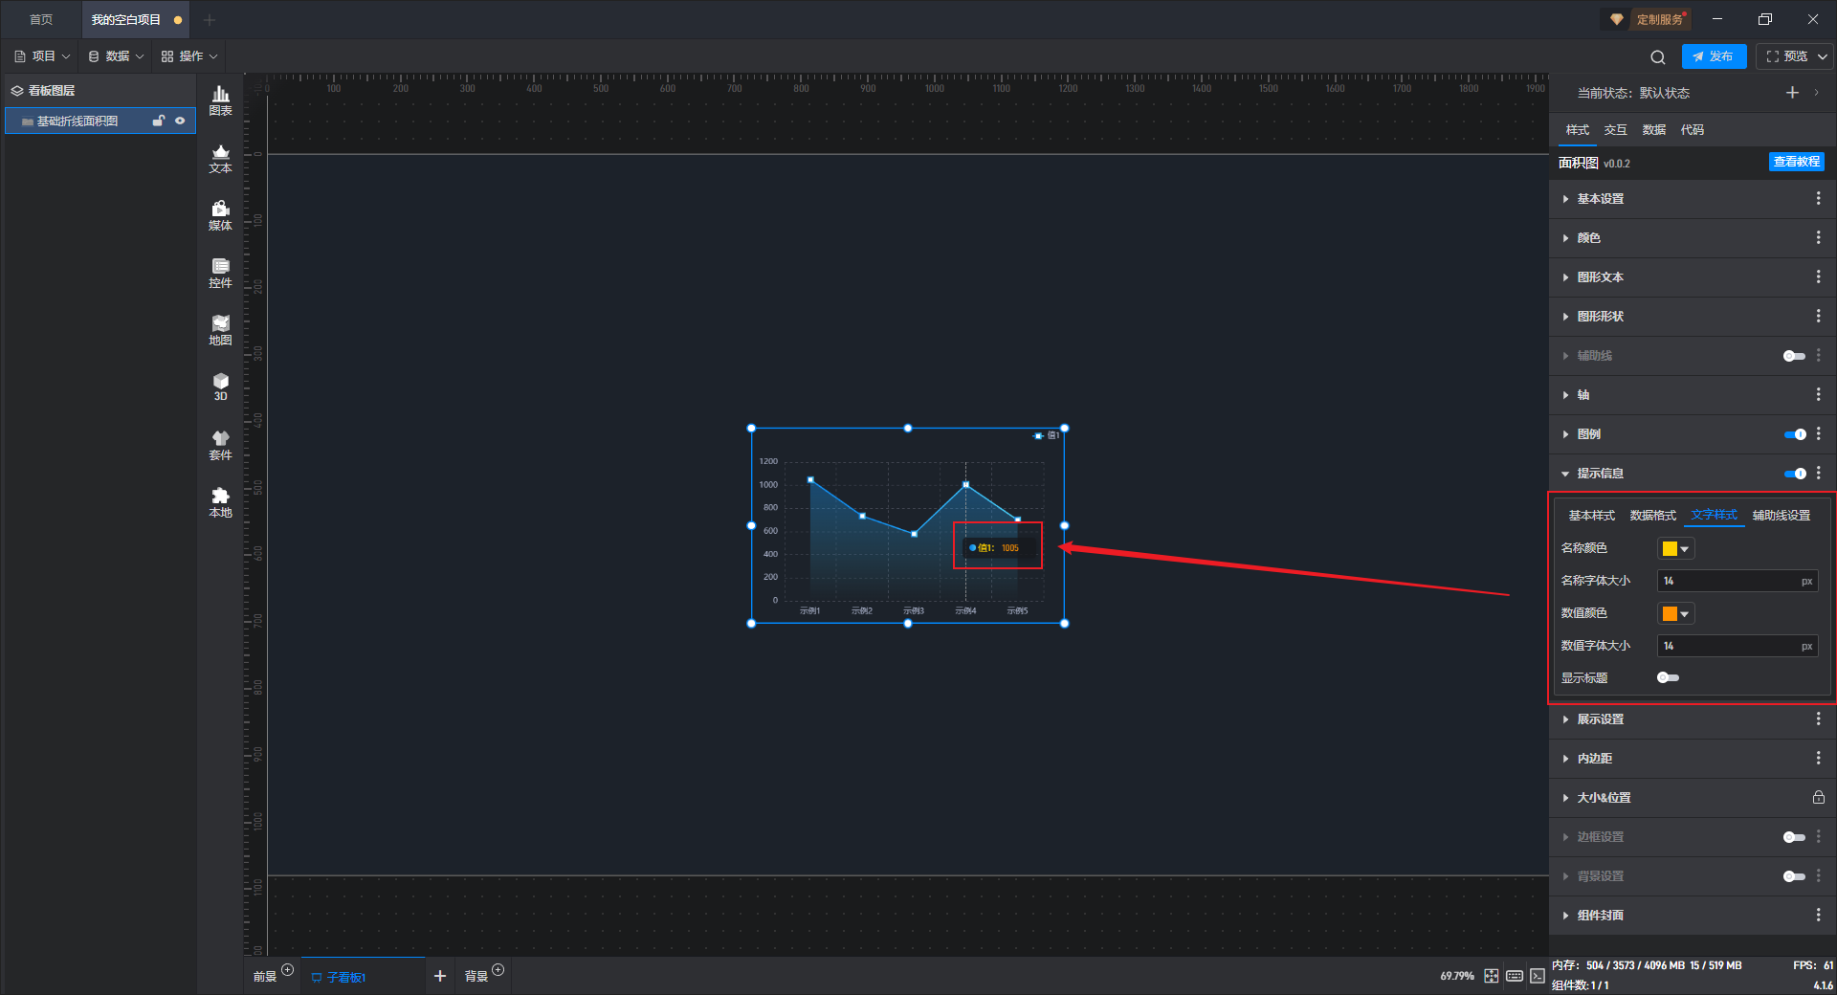
Task: Click the keyboard shortcuts icon in status bar
Action: [x=1515, y=976]
